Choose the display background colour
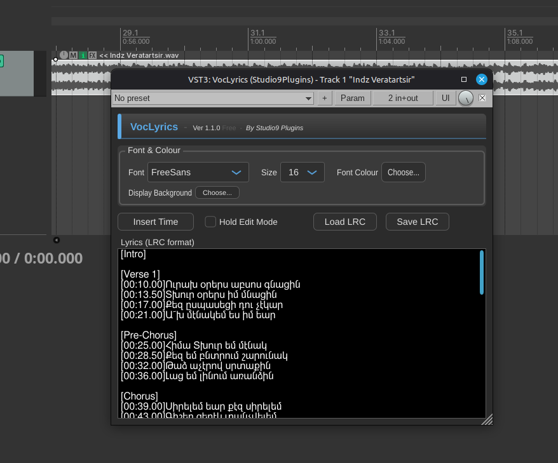The width and height of the screenshot is (558, 463). pyautogui.click(x=217, y=192)
